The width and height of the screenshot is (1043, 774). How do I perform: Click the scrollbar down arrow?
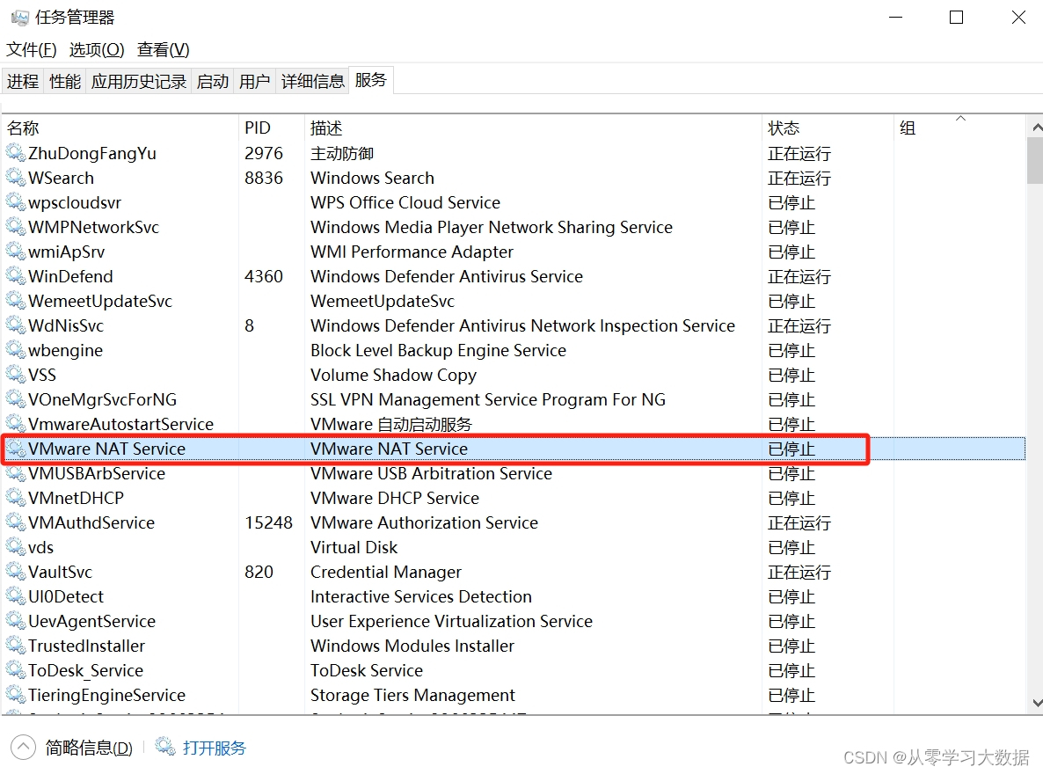1036,703
